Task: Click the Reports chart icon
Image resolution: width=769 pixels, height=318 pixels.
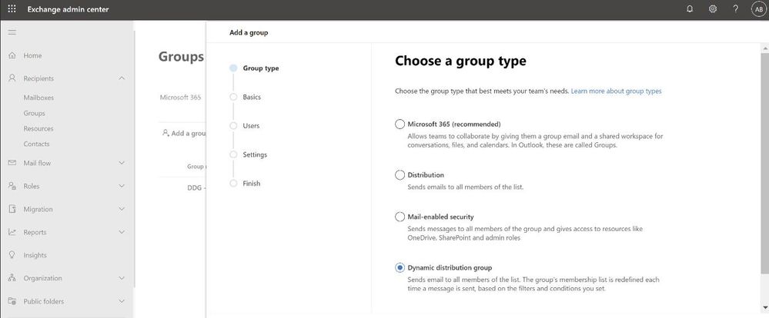Action: pos(12,232)
